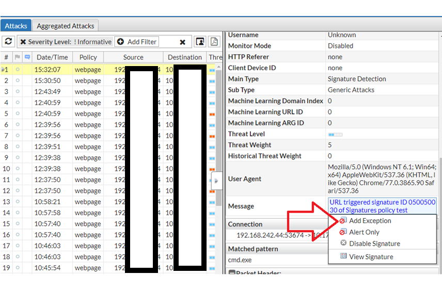Collapse the Packet Header section
The width and height of the screenshot is (442, 291).
[232, 272]
